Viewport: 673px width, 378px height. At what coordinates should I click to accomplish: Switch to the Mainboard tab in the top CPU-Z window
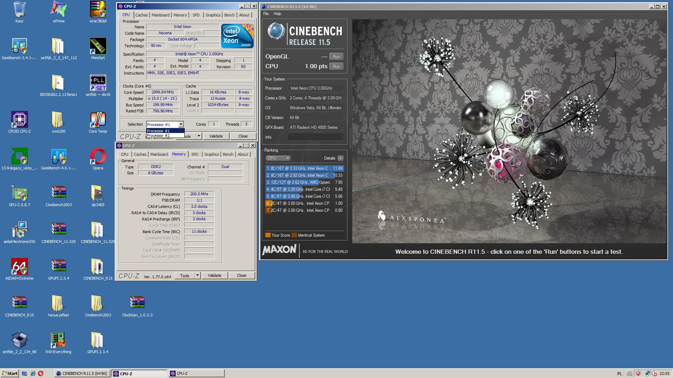point(161,15)
